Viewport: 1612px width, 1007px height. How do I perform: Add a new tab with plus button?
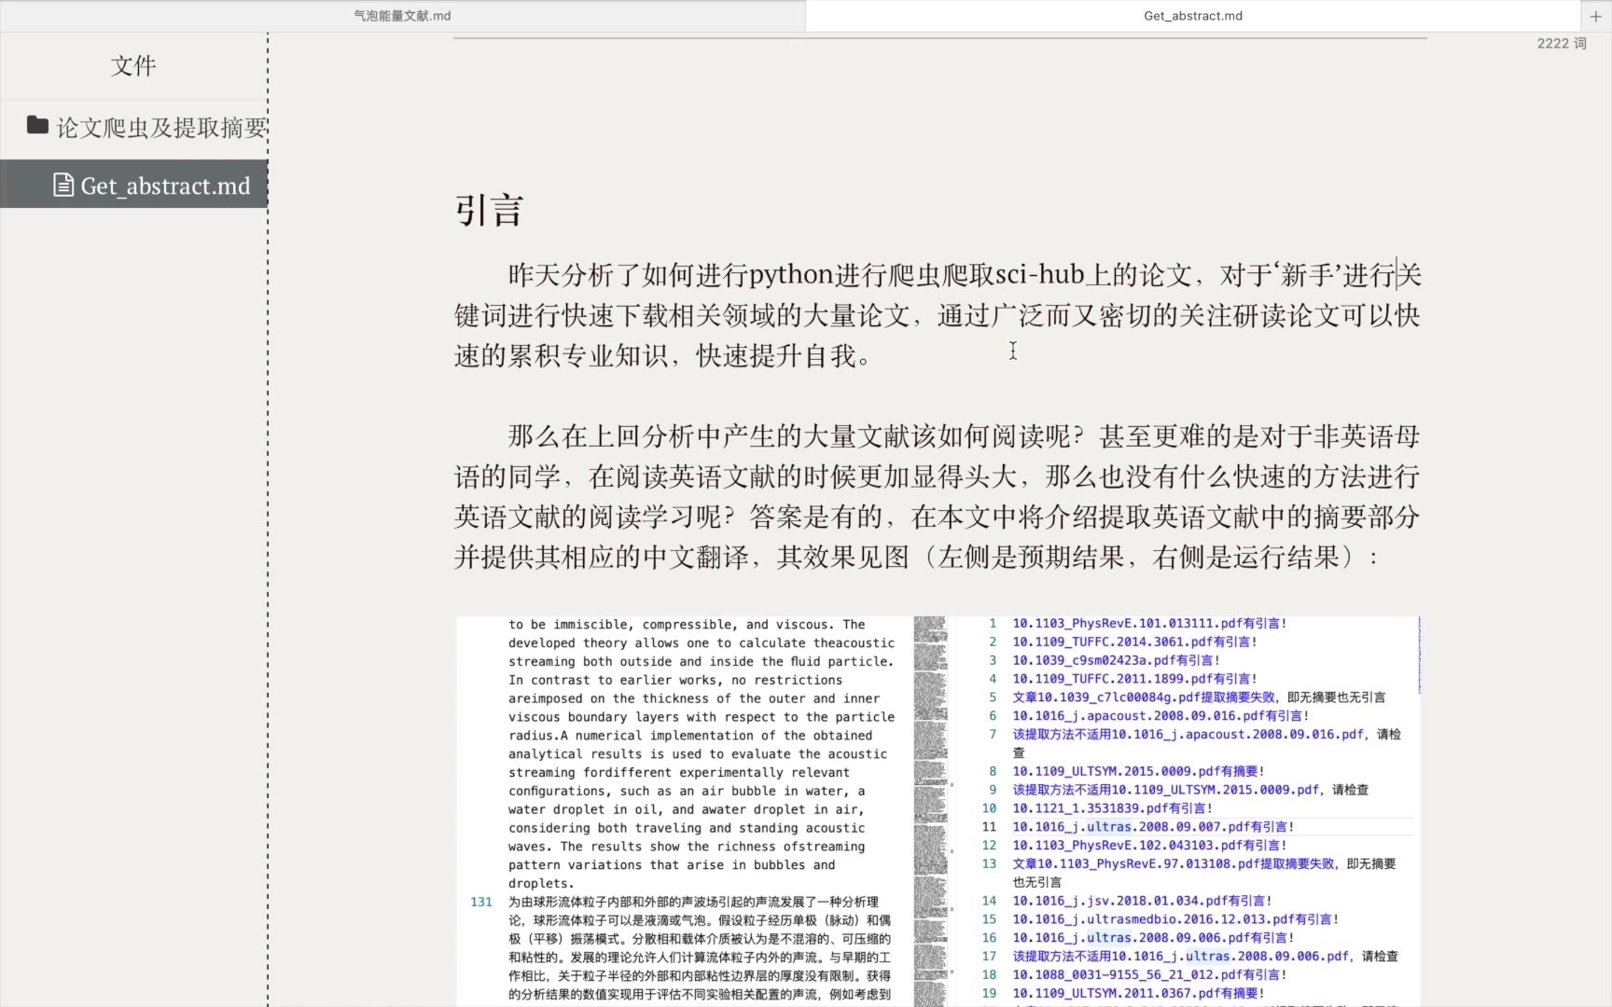[x=1595, y=16]
